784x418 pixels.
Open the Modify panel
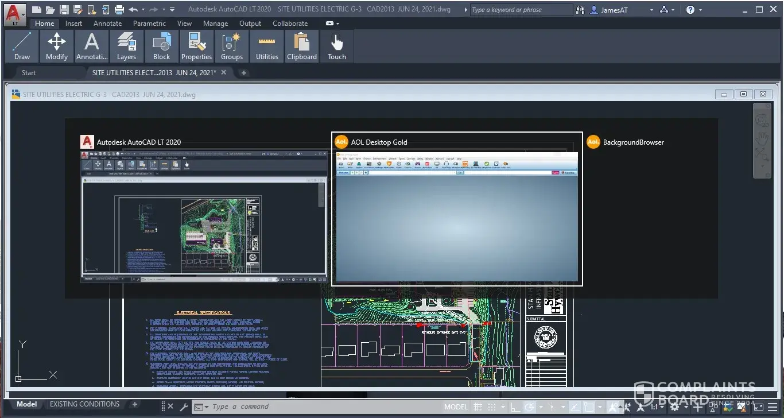click(x=57, y=46)
